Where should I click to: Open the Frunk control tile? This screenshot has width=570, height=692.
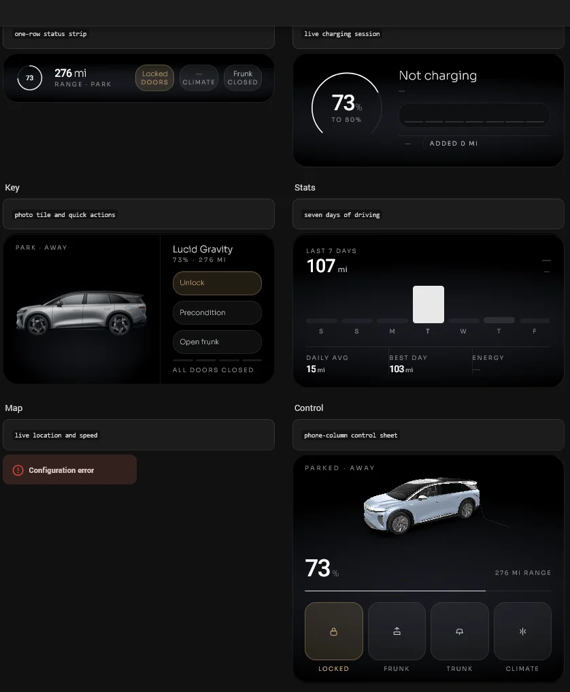tap(397, 631)
